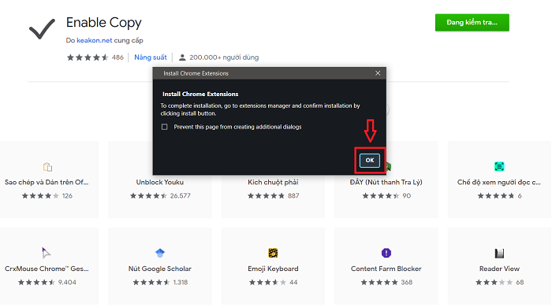
Task: Check Prevent this page from creating additional dialogs
Action: click(x=164, y=127)
